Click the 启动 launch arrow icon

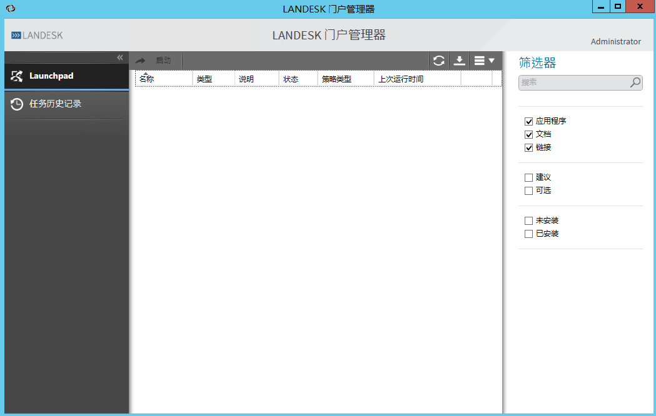pyautogui.click(x=141, y=61)
